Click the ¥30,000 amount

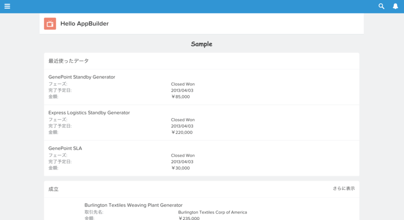tap(180, 168)
